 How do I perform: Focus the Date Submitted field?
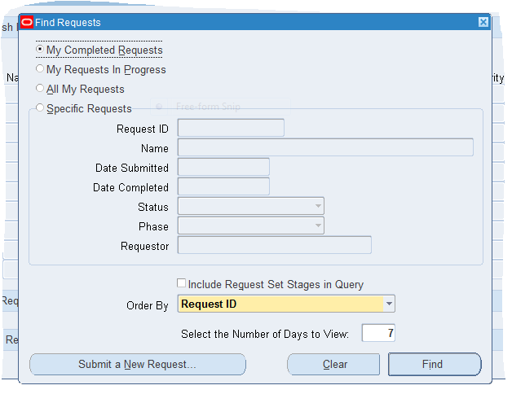[x=223, y=168]
